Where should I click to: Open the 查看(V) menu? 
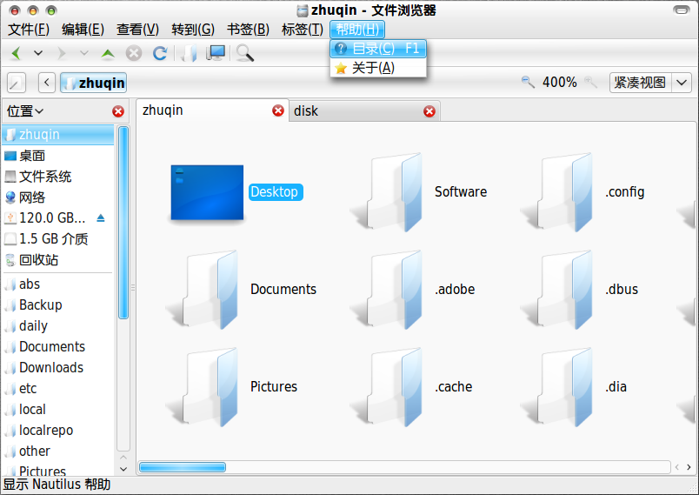coord(137,30)
